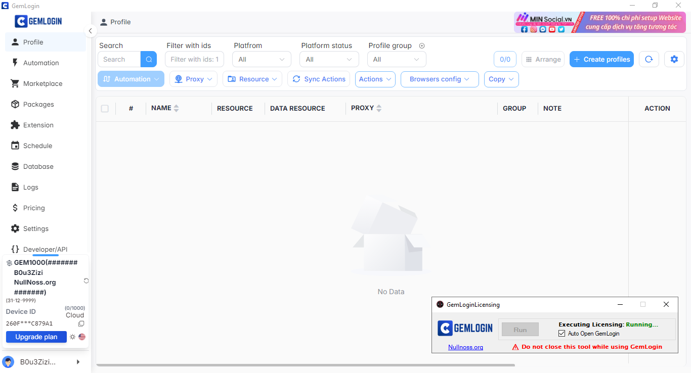Toggle the Auto Open GemLogin checkbox
Image resolution: width=691 pixels, height=373 pixels.
pyautogui.click(x=562, y=334)
